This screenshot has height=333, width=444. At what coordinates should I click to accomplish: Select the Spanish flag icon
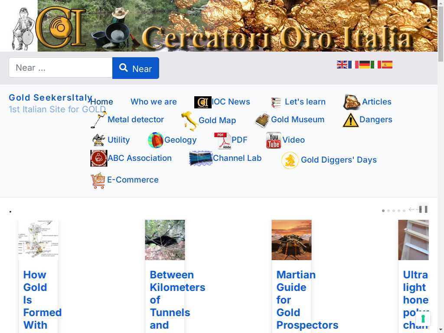(387, 65)
